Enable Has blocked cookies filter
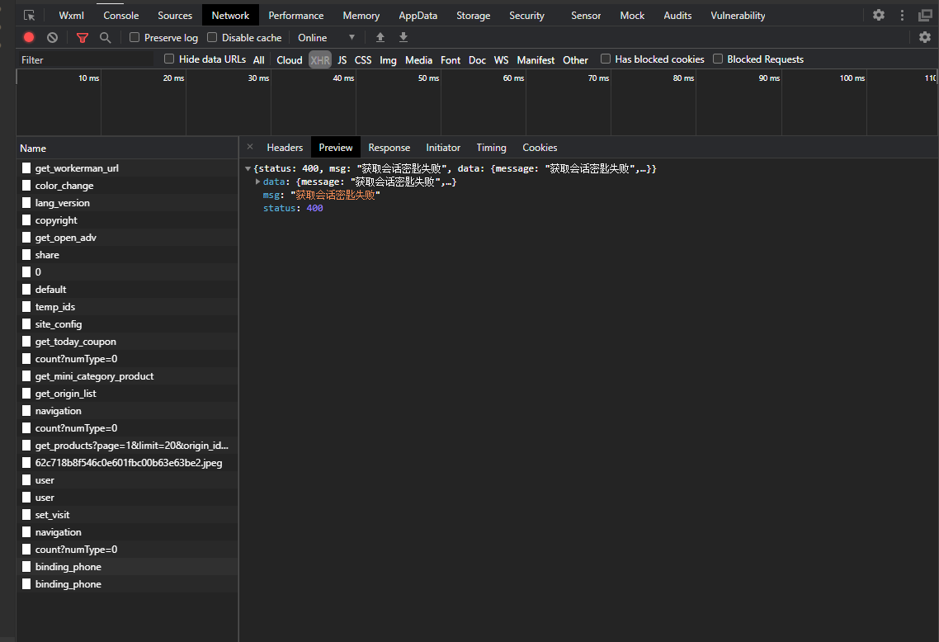939x642 pixels. tap(606, 59)
